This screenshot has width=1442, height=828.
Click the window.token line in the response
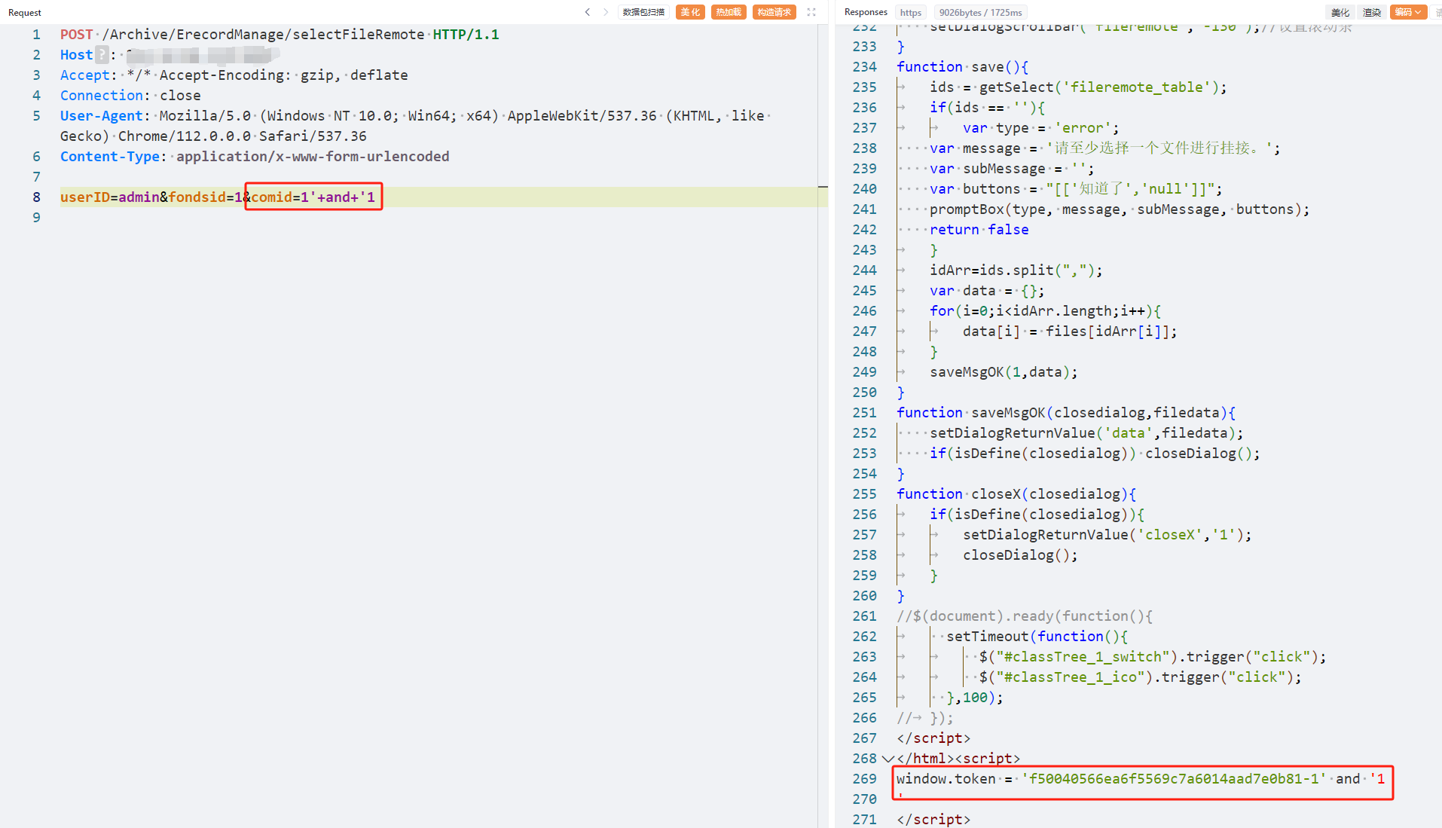coord(1141,779)
